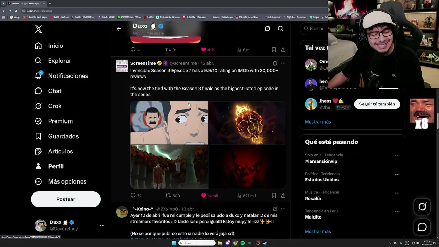Click the search magnifier in the profile header
The image size is (439, 247).
coord(281,28)
